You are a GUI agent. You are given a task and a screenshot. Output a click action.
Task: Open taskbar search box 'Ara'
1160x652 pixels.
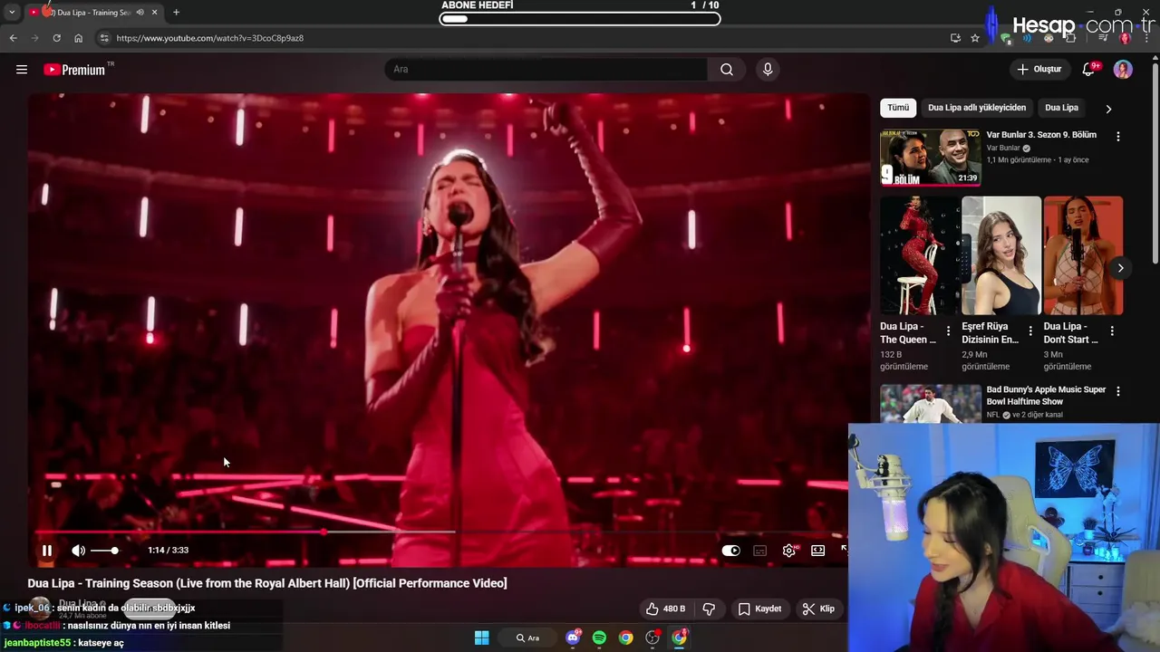tap(528, 638)
